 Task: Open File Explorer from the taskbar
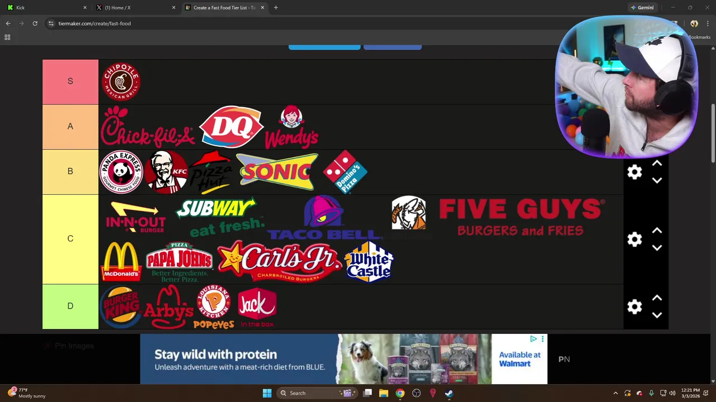click(384, 393)
